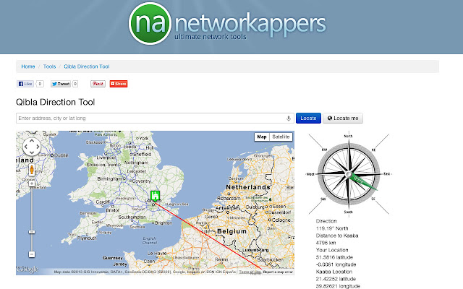The width and height of the screenshot is (463, 289).
Task: Click the 4796 km distance value
Action: coord(326,243)
